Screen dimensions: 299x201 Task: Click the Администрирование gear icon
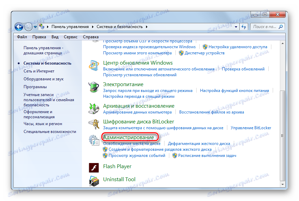(94, 140)
